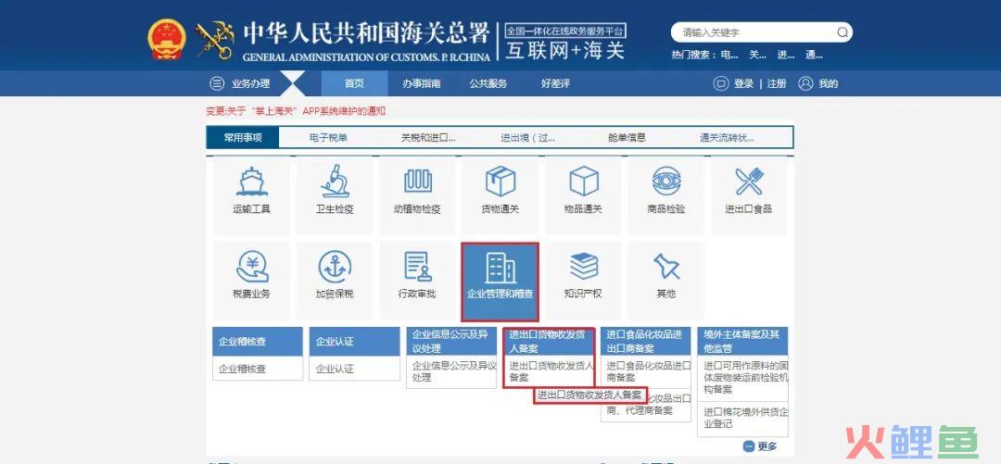
Task: Click hot search term 通...
Action: (814, 55)
